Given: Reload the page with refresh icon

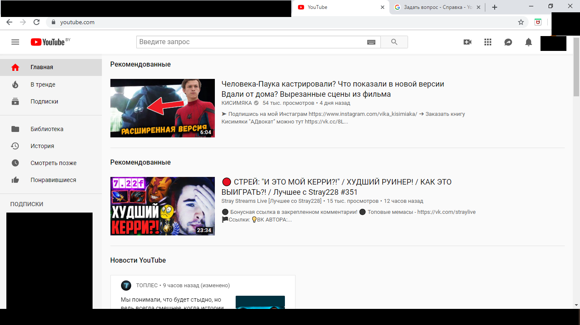Looking at the screenshot, I should click(x=37, y=22).
